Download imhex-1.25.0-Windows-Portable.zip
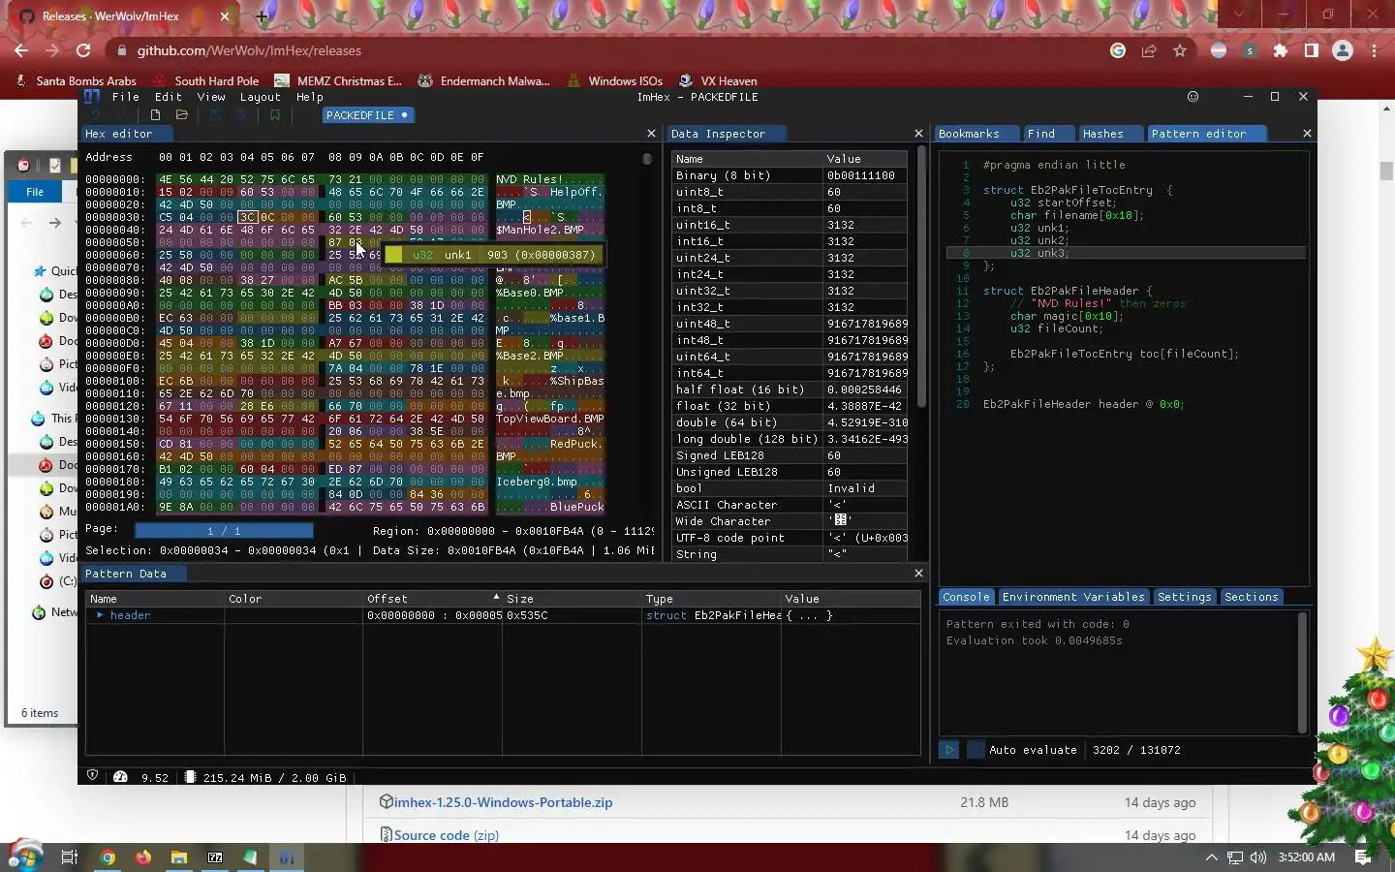Screen dimensions: 1395x872 click(503, 802)
